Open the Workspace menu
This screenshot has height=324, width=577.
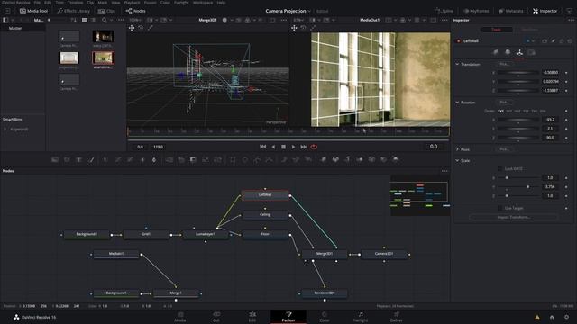tap(203, 3)
